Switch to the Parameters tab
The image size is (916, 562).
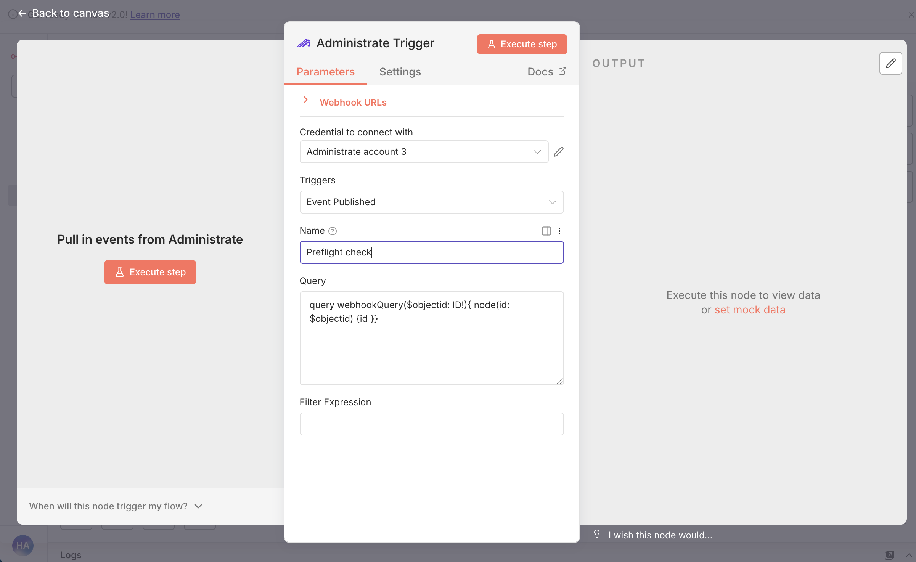[326, 72]
